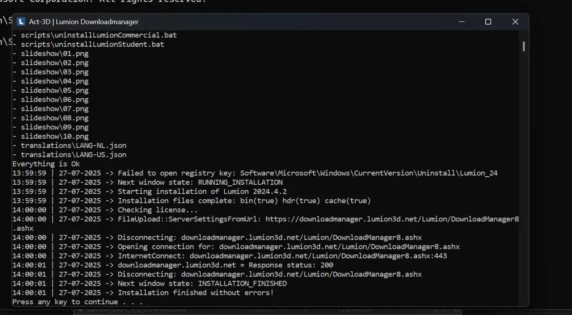Click the 'Everything is Ok' message
Viewport: 572px width, 315px height.
(x=46, y=164)
